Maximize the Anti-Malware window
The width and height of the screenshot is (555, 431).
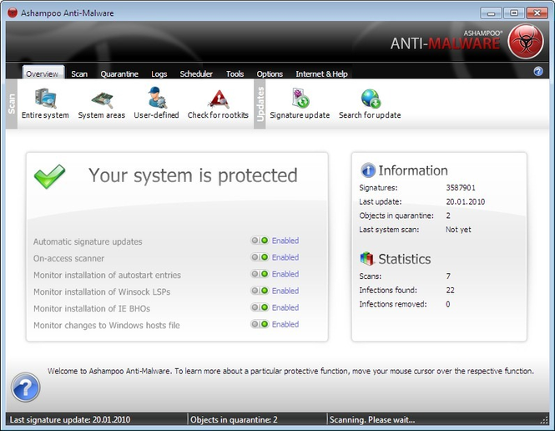tap(514, 13)
